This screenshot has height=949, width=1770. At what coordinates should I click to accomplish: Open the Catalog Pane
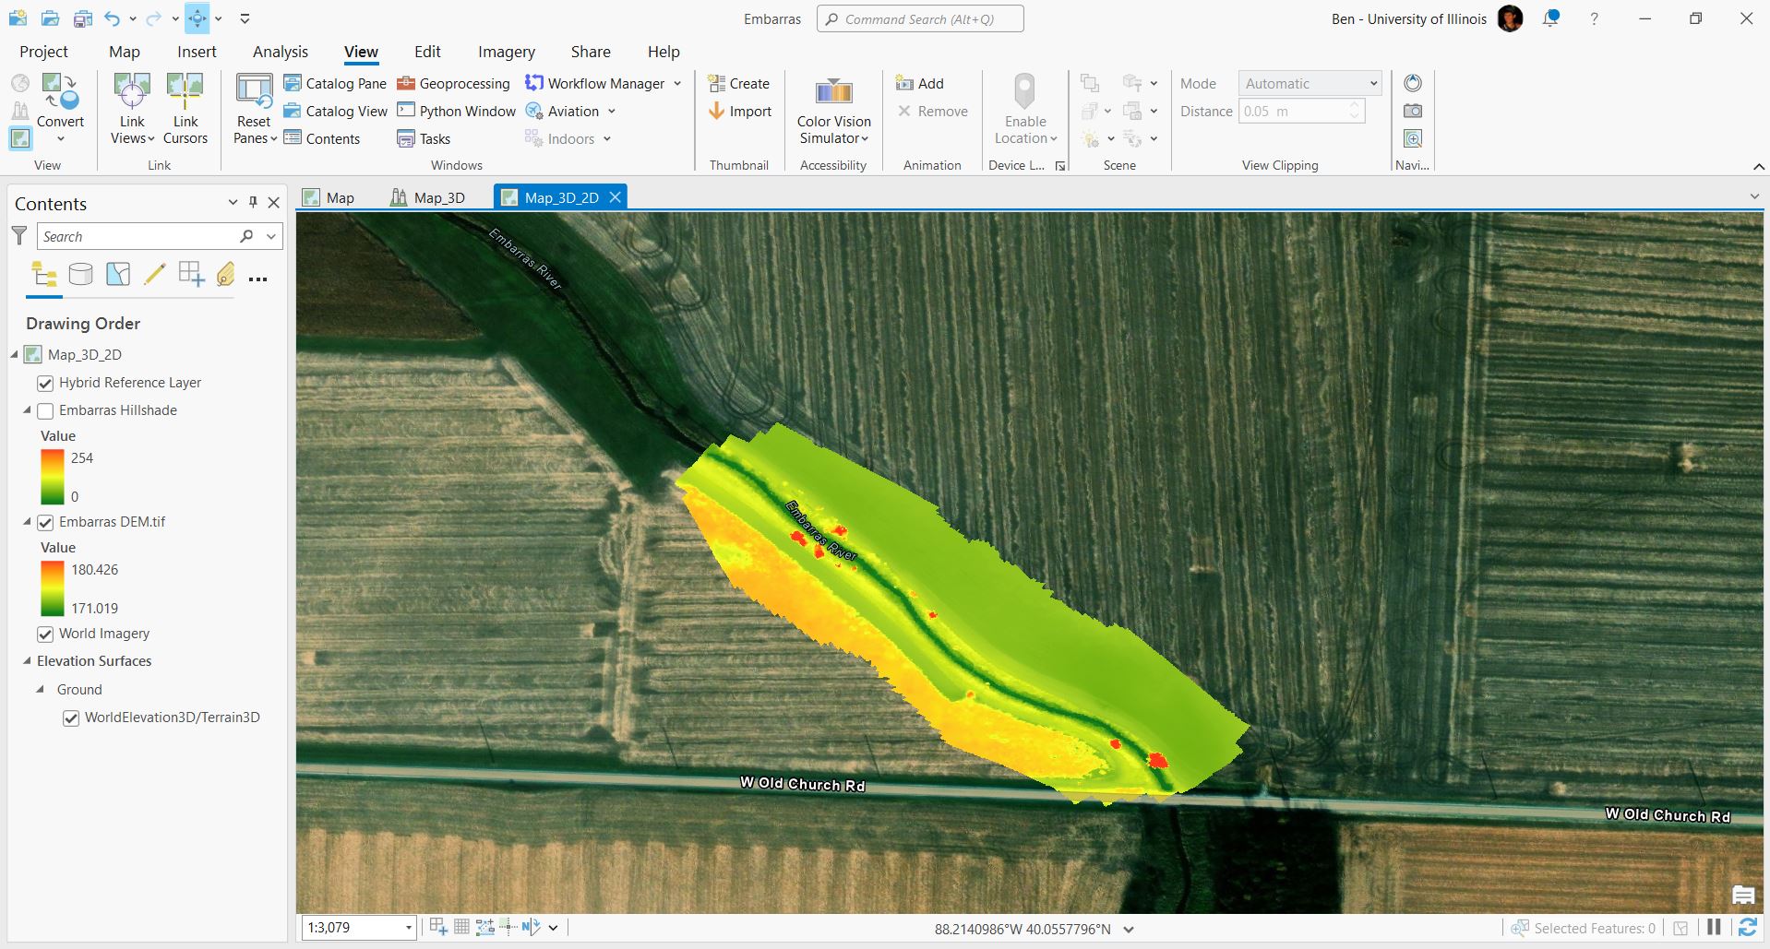point(335,83)
